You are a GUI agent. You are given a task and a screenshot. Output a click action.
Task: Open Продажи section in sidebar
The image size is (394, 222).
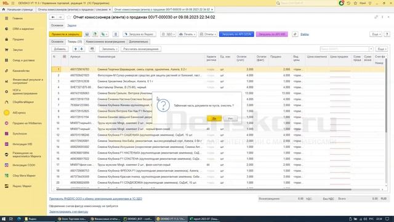(18, 39)
